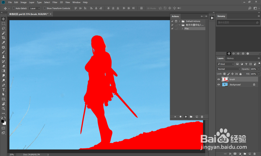
Task: Open the Fill slider dropdown arrow
Action: pyautogui.click(x=259, y=74)
